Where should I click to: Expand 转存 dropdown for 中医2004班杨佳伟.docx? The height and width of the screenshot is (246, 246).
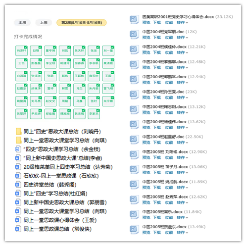pyautogui.click(x=183, y=128)
